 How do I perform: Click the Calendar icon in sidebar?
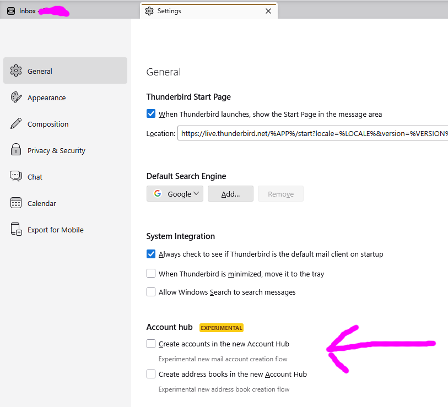click(x=16, y=203)
